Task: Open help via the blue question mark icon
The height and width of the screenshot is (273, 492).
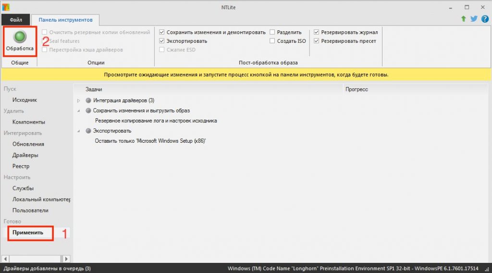Action: pyautogui.click(x=485, y=19)
